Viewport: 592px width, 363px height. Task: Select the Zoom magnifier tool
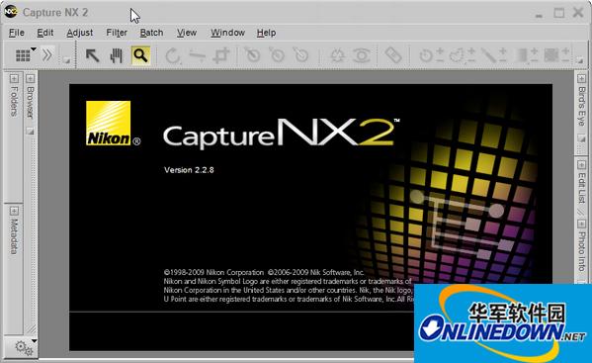coord(140,55)
